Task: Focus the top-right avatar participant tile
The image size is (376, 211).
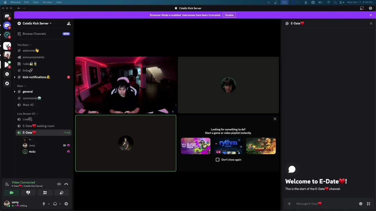Action: [x=228, y=85]
